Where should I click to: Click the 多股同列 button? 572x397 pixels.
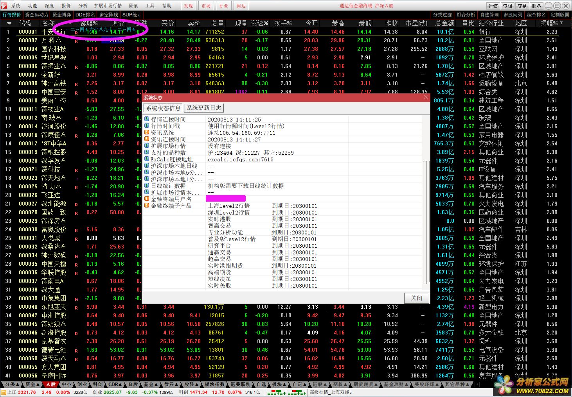coord(513,15)
